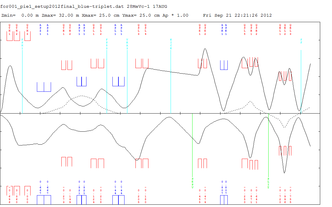Click the red QTB1 quadrupole label
This screenshot has height=207, width=332.
[x=64, y=29]
